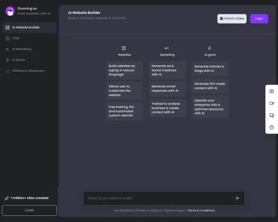Image resolution: width=278 pixels, height=222 pixels.
Task: Click the Affiliate & Influencers chart icon
Action: (7, 71)
